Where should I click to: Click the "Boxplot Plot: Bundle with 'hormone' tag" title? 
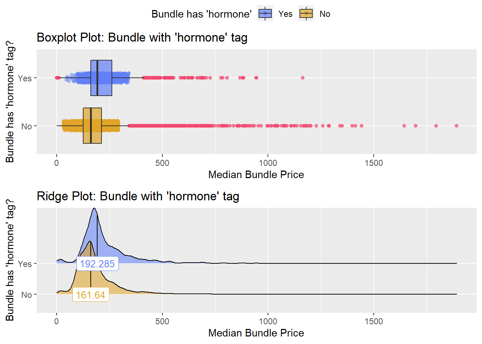pos(142,38)
